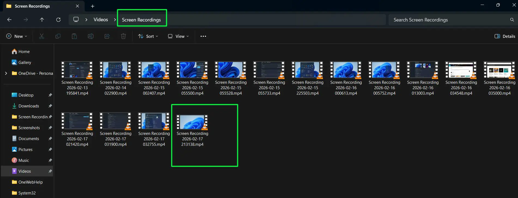Click the chevron after Videos in address bar
This screenshot has height=198, width=518.
115,20
